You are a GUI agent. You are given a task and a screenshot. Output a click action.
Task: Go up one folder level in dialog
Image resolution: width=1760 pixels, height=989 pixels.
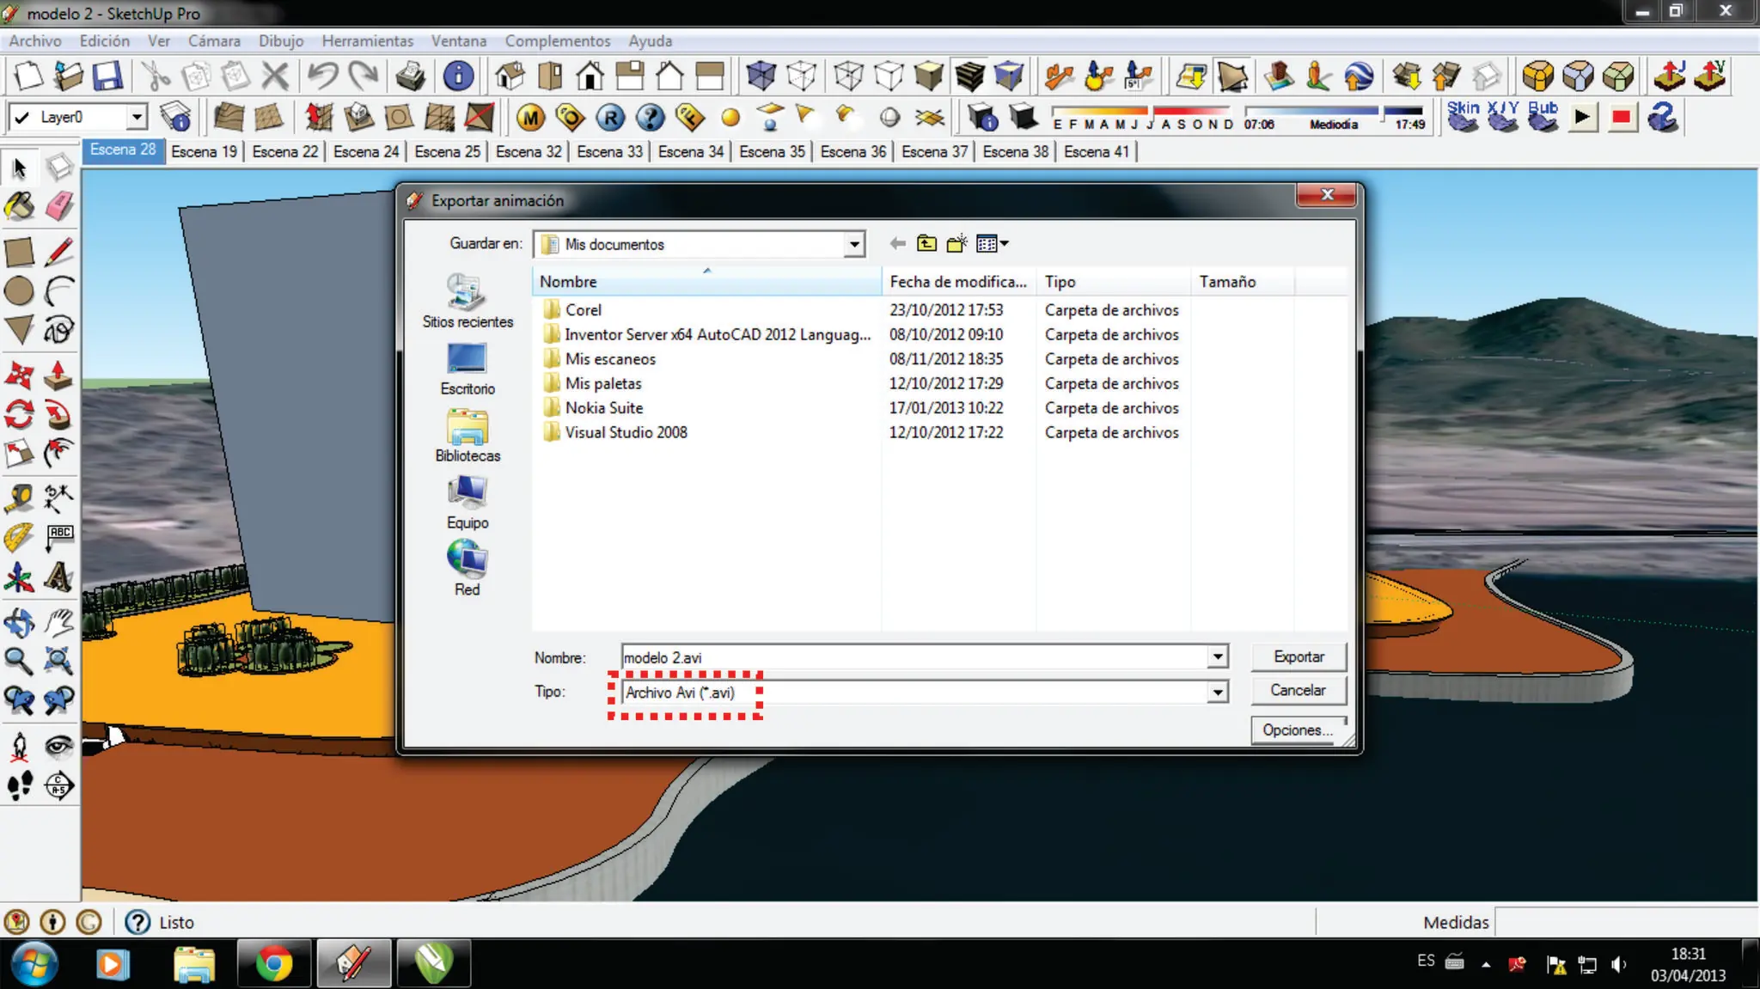926,244
